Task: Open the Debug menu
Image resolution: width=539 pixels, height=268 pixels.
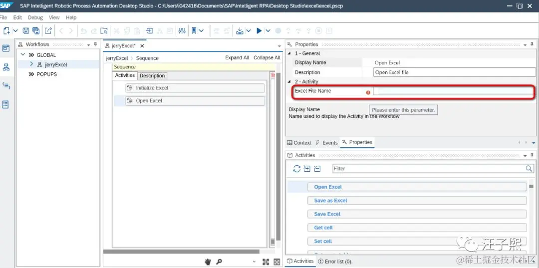Action: coord(35,17)
